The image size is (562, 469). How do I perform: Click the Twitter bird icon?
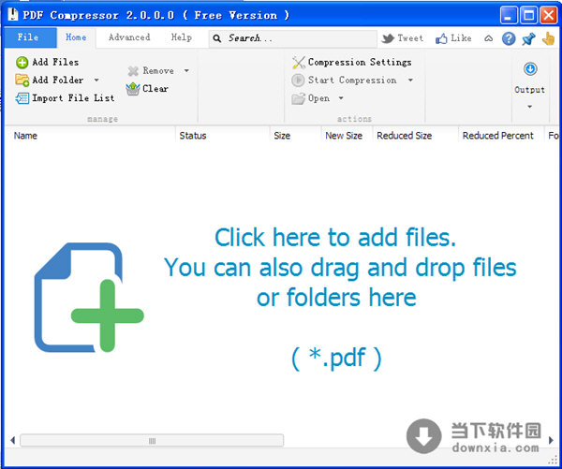click(x=388, y=38)
